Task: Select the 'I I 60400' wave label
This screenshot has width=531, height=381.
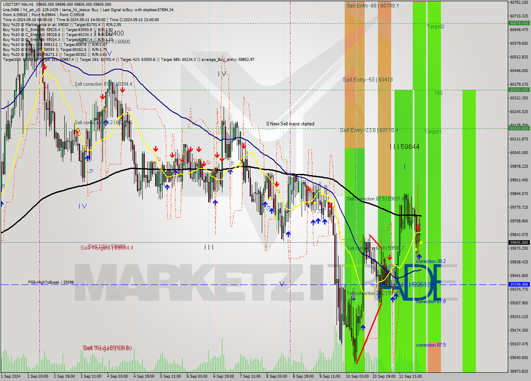Action: pos(110,33)
